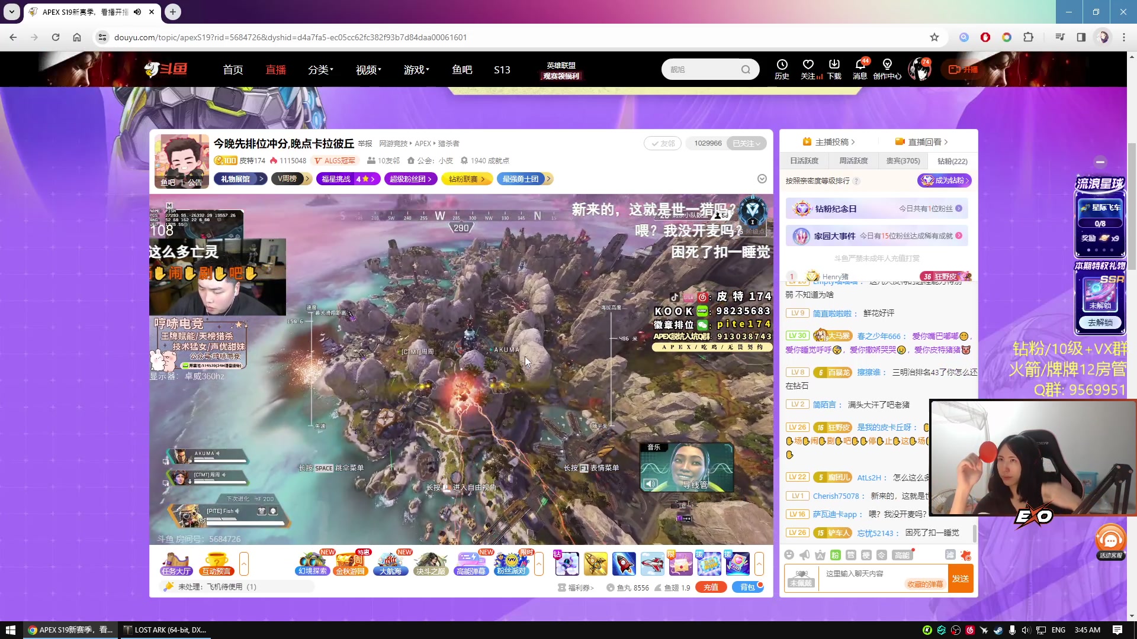Click the 滤 danmu filter icon
The image size is (1137, 639).
point(950,555)
